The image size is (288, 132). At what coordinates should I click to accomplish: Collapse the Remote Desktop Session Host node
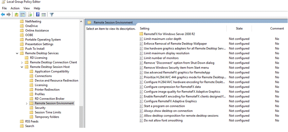pyautogui.click(x=22, y=67)
